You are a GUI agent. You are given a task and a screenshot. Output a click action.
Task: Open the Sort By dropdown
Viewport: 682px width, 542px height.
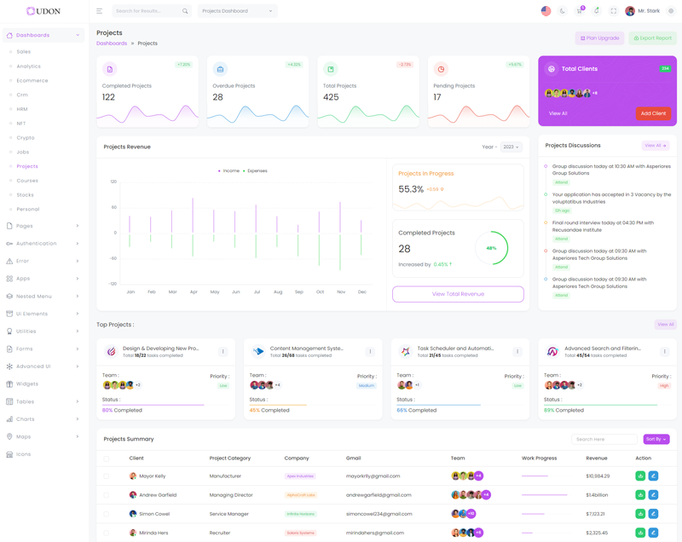click(656, 439)
